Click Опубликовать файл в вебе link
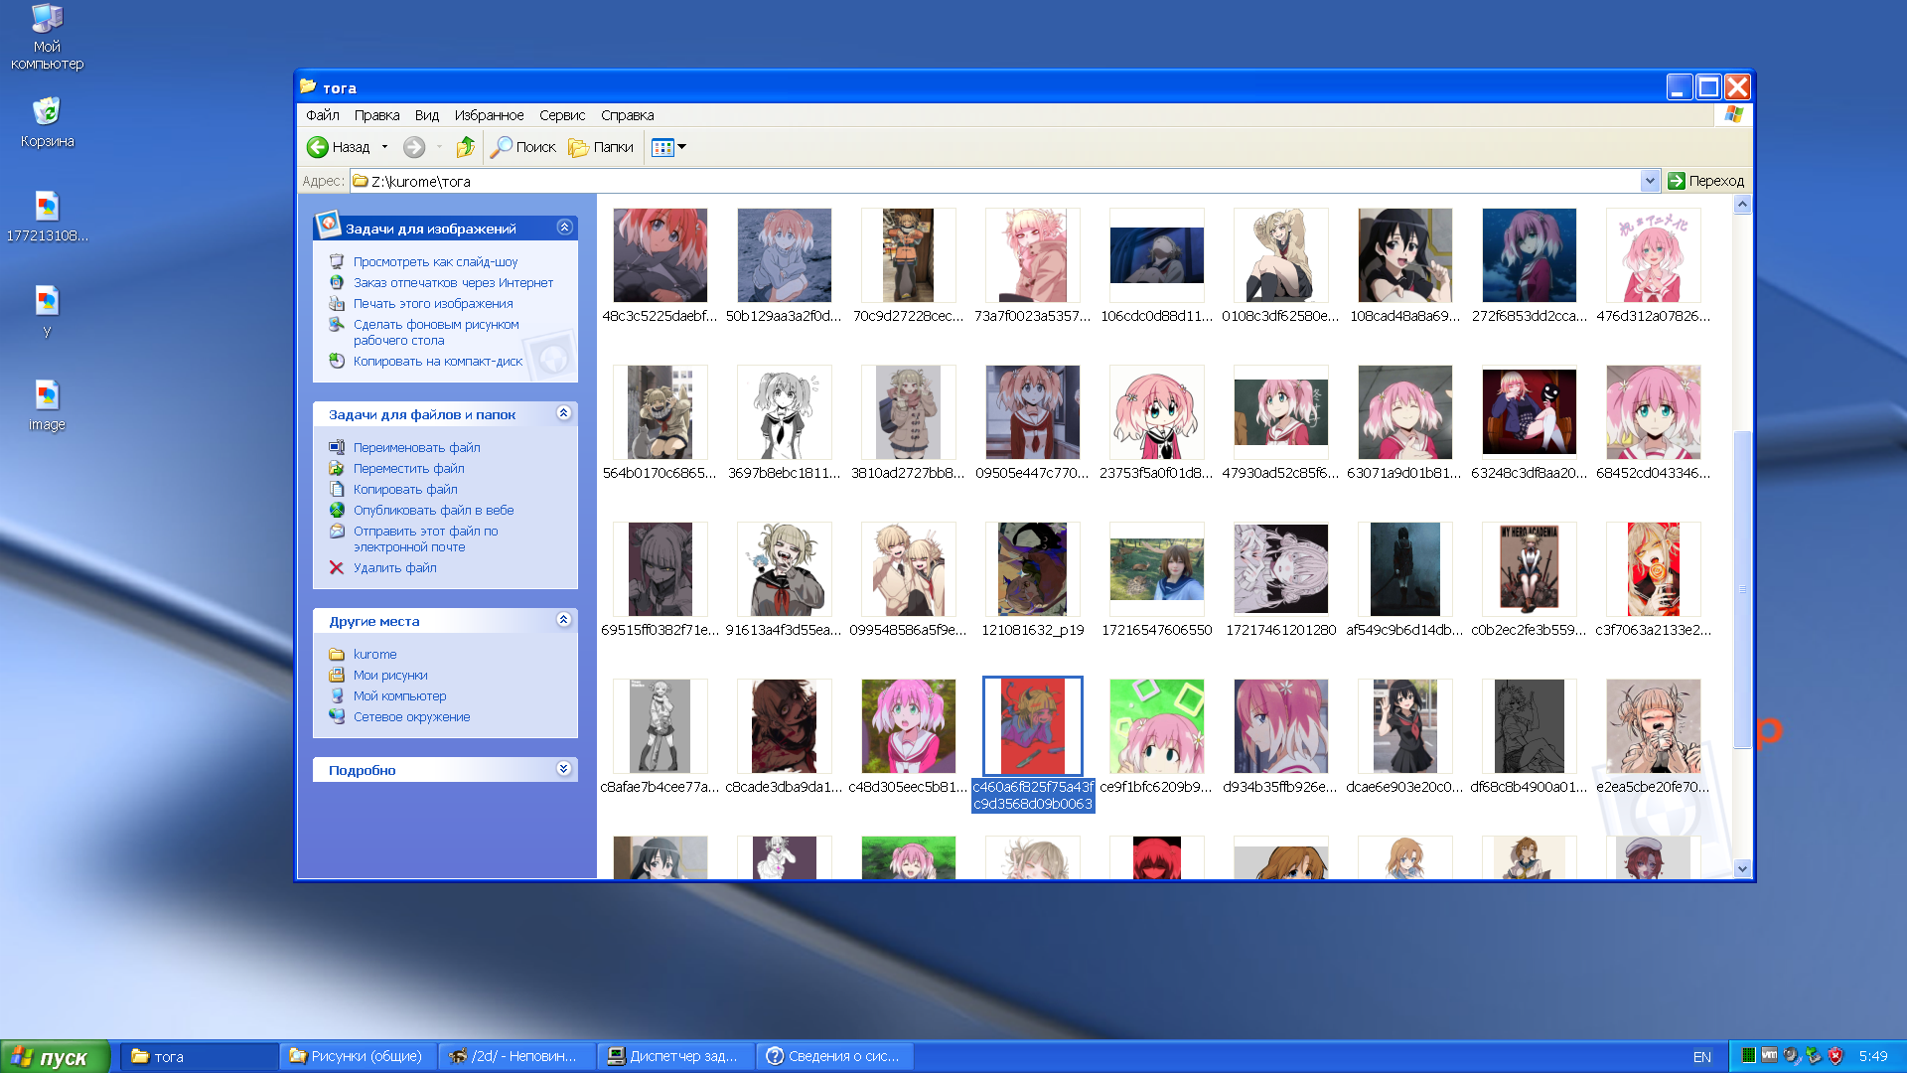The height and width of the screenshot is (1073, 1907). pos(434,511)
